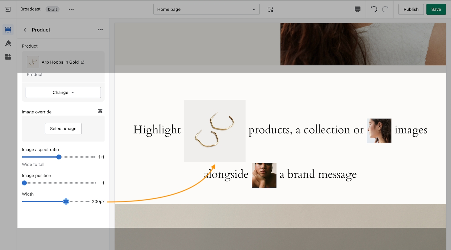The width and height of the screenshot is (451, 250).
Task: Click the Select image button
Action: coord(63,129)
